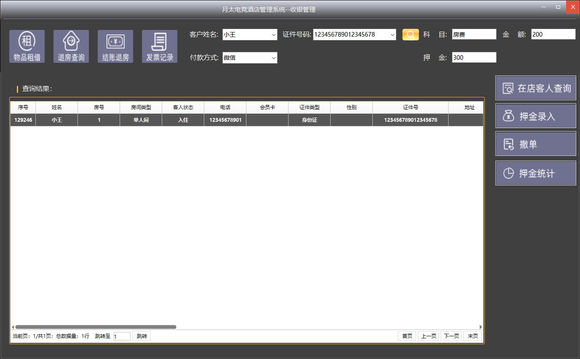
Task: Click the 押金 deposit input field
Action: coord(474,58)
